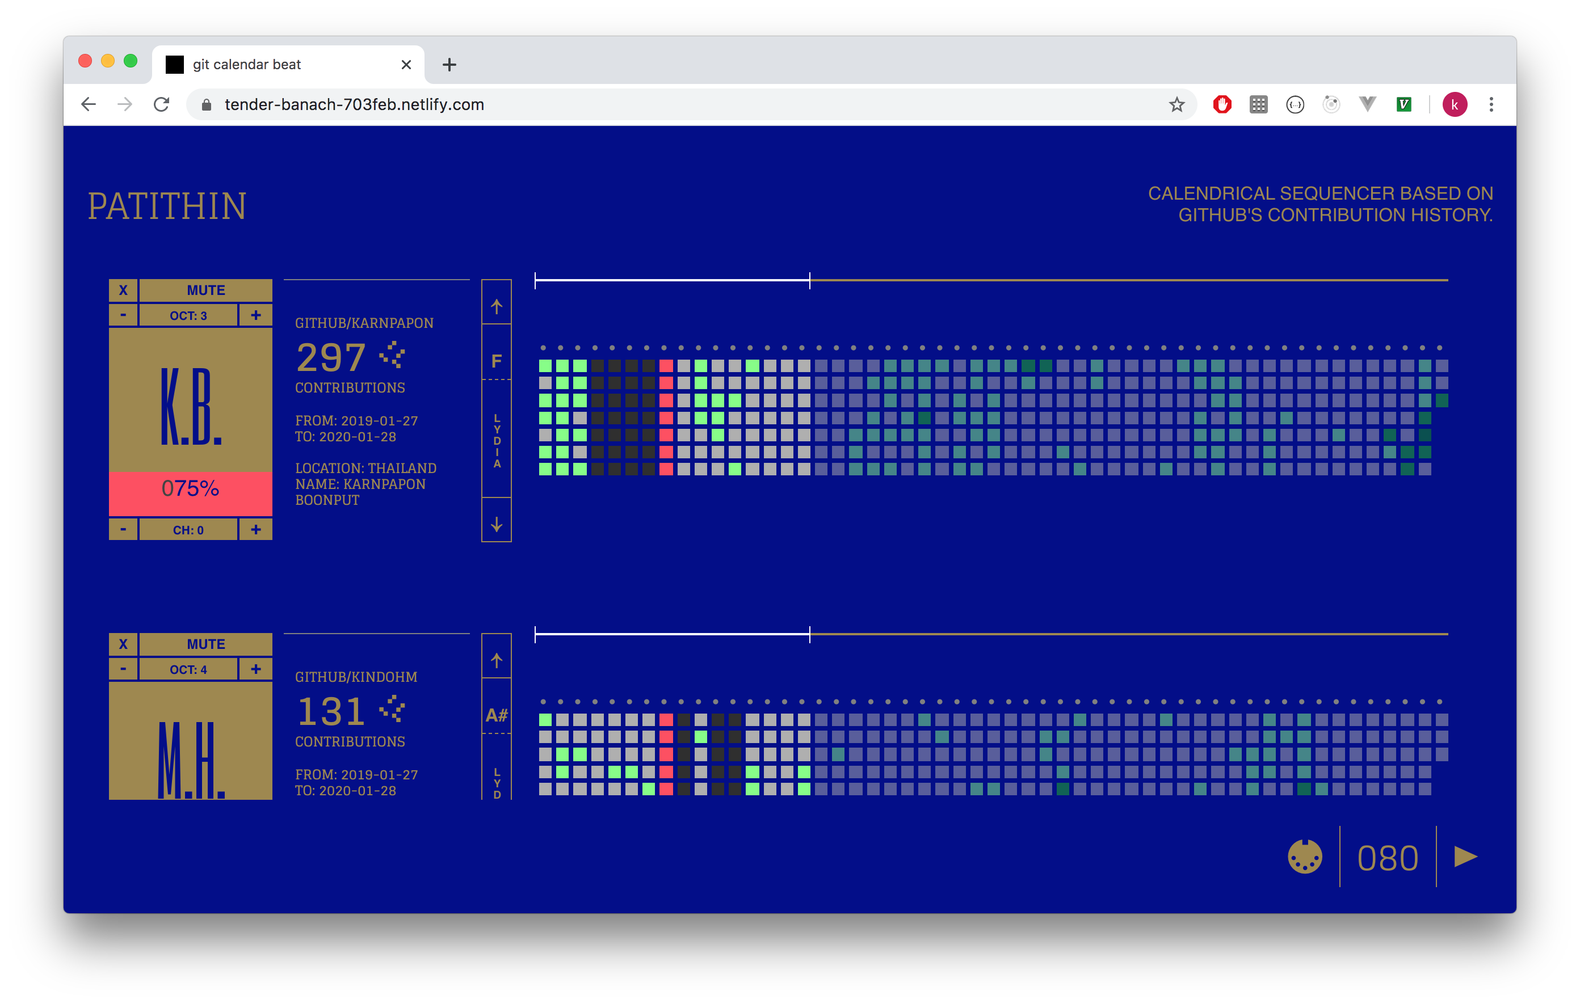Decrease octave on OCT: 4 track
1580x1004 pixels.
123,669
